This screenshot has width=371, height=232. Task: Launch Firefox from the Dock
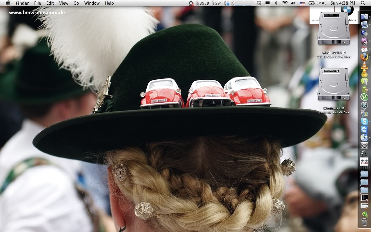pos(364,57)
